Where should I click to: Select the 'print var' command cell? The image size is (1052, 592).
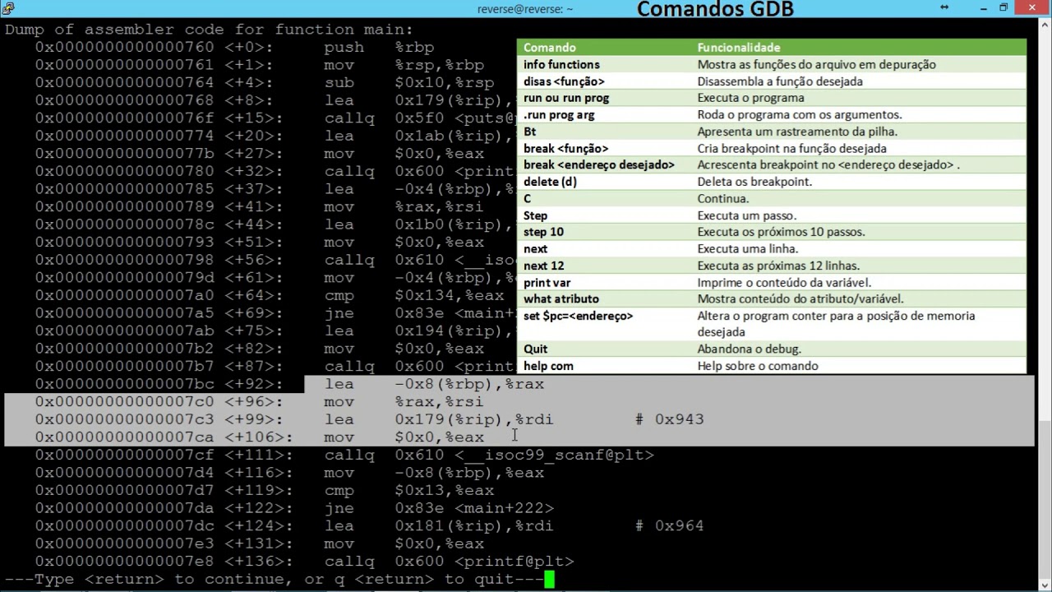547,282
